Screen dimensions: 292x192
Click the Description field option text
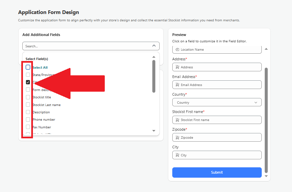pos(41,112)
